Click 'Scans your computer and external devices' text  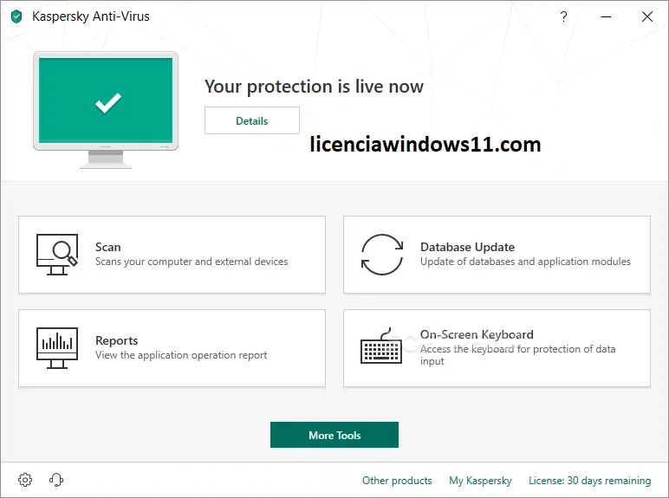point(192,262)
